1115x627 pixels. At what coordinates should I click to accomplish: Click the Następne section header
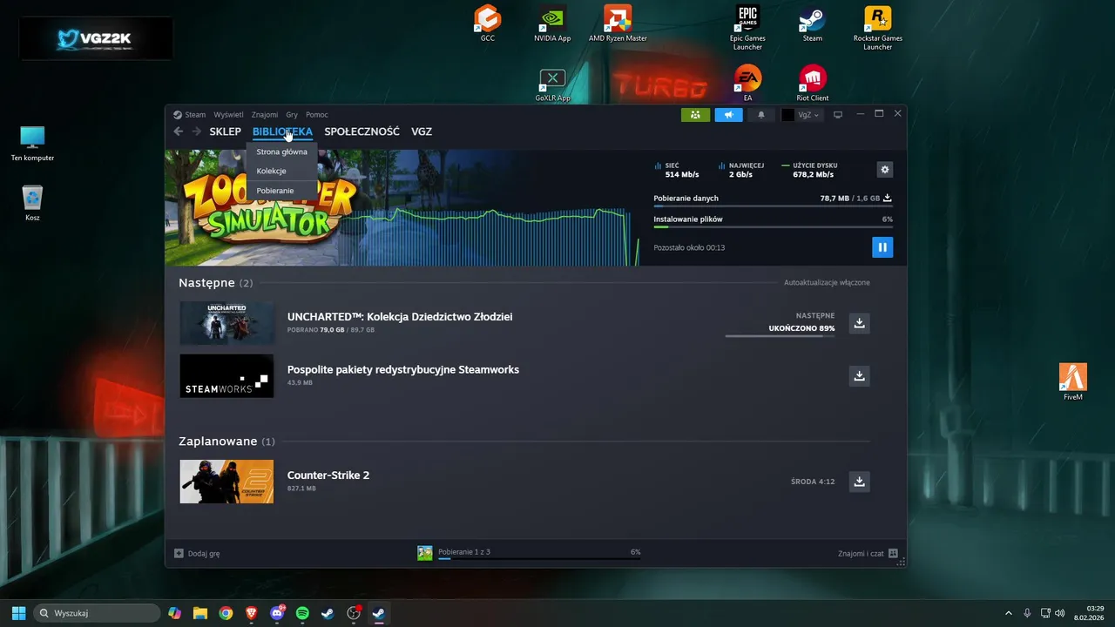[215, 283]
